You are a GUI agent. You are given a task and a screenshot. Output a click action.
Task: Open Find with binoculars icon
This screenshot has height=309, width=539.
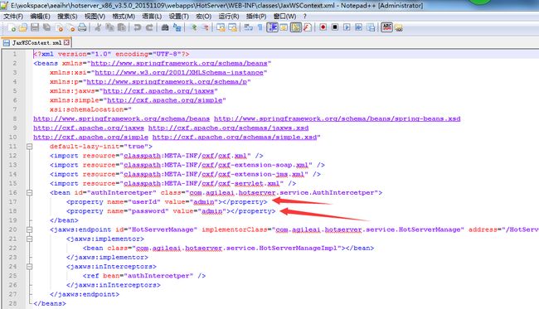165,27
